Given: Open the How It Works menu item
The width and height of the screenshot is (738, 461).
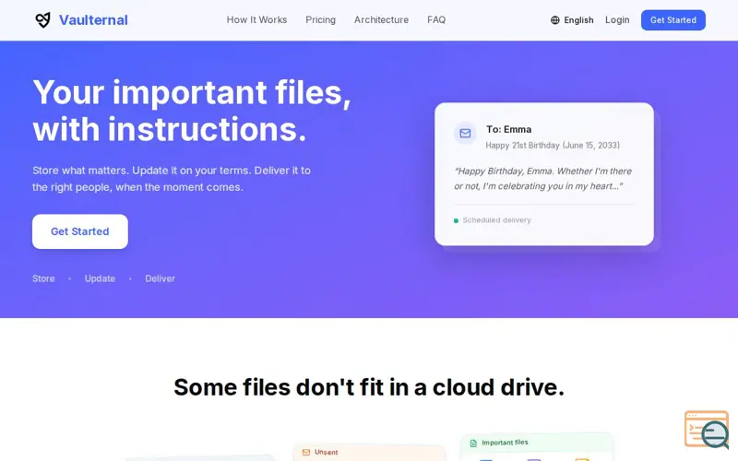Looking at the screenshot, I should pos(256,19).
